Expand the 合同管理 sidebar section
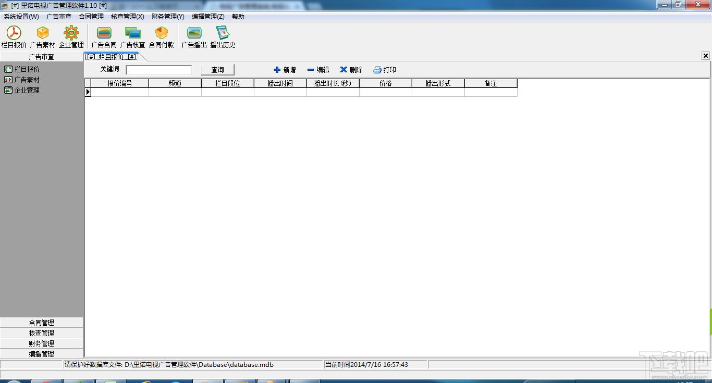This screenshot has width=712, height=383. pos(42,323)
